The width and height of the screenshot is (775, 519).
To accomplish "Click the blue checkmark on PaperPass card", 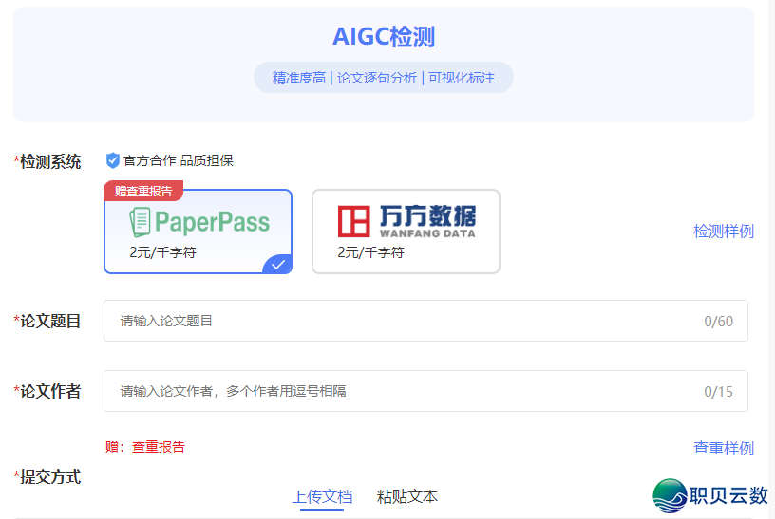I will 278,265.
